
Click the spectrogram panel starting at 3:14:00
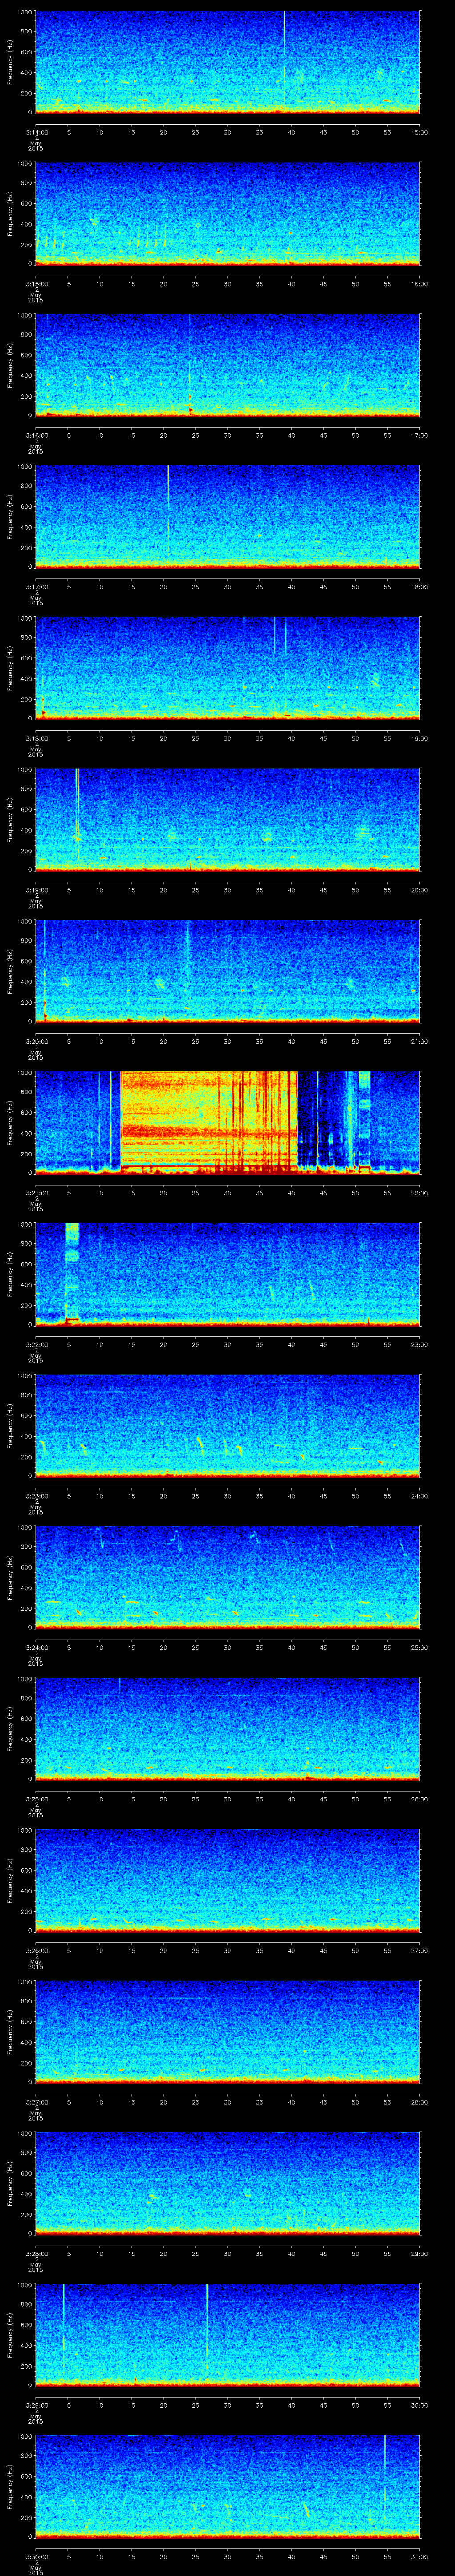pos(228,62)
